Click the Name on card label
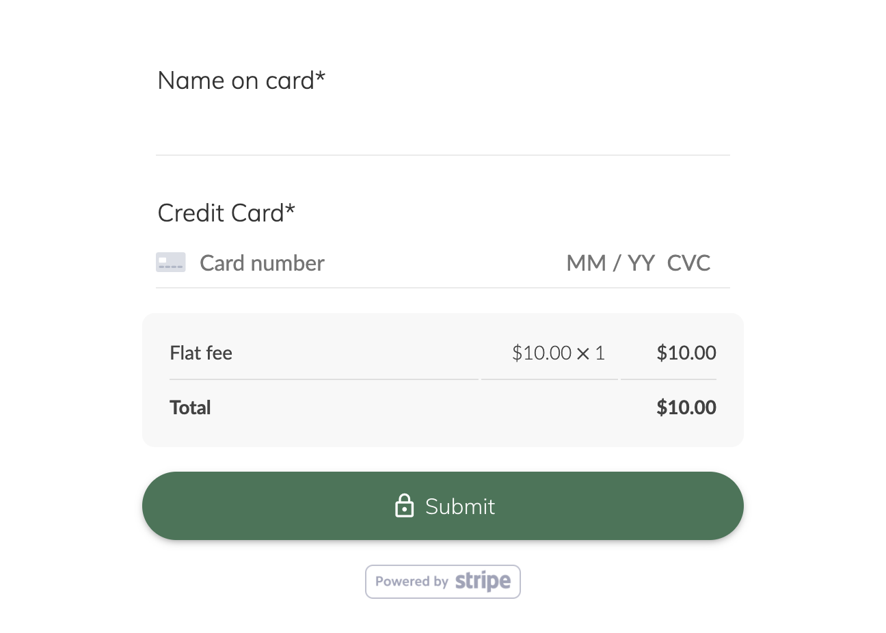The width and height of the screenshot is (886, 633). tap(241, 80)
